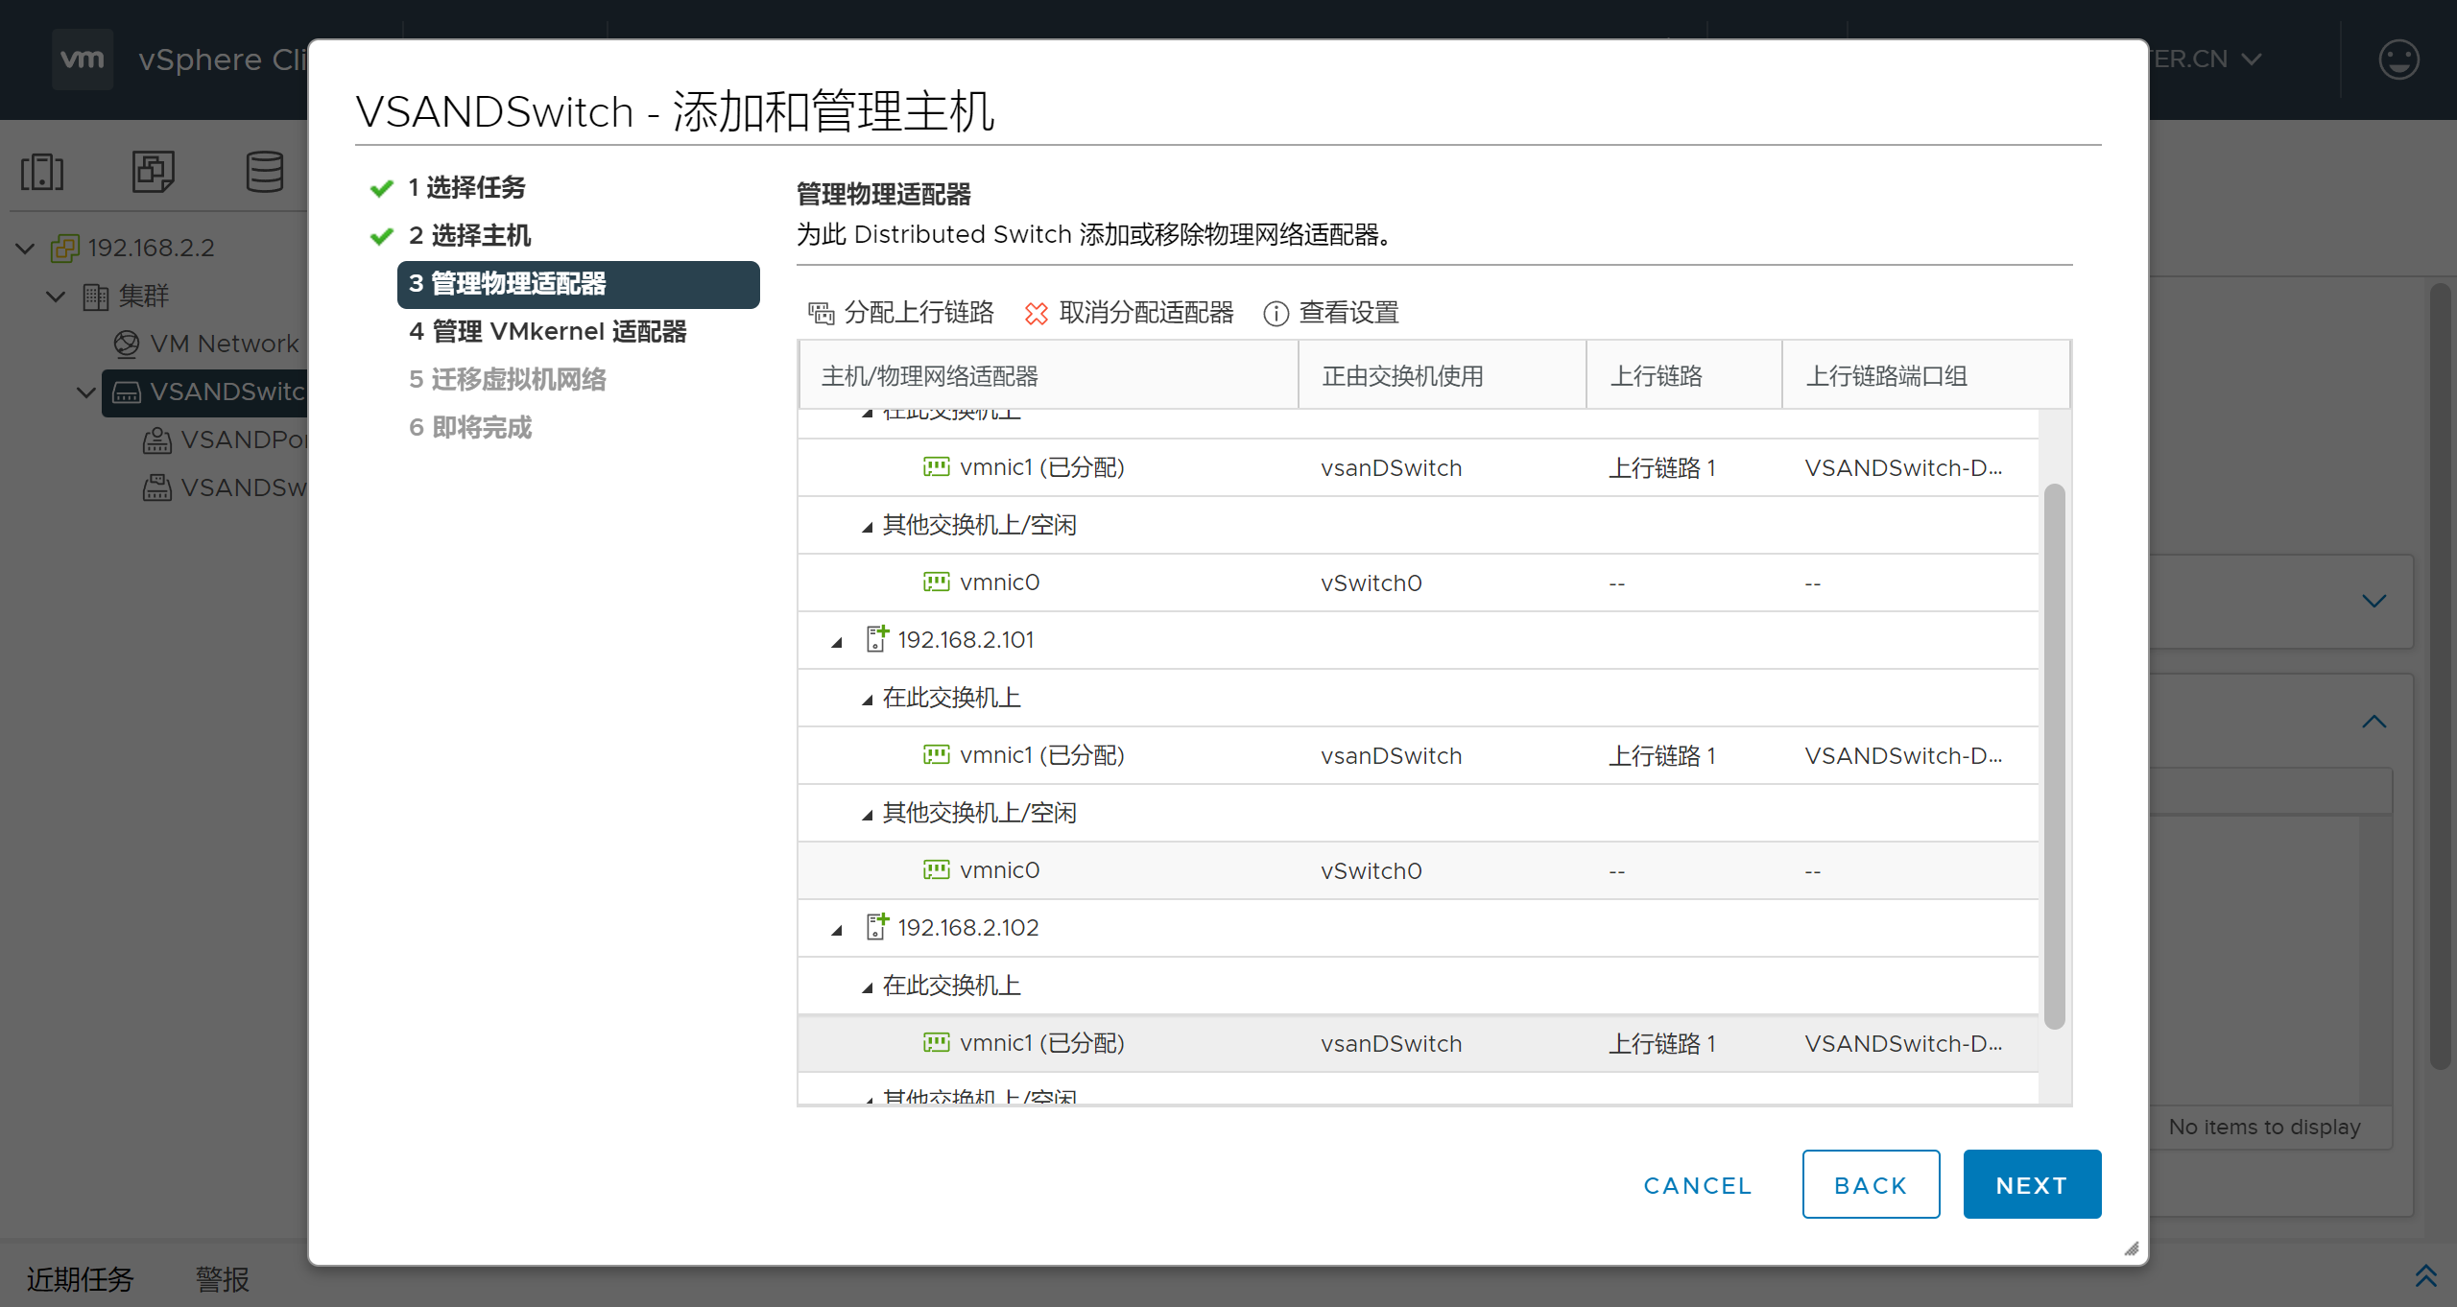Click the View settings info icon

[x=1276, y=313]
